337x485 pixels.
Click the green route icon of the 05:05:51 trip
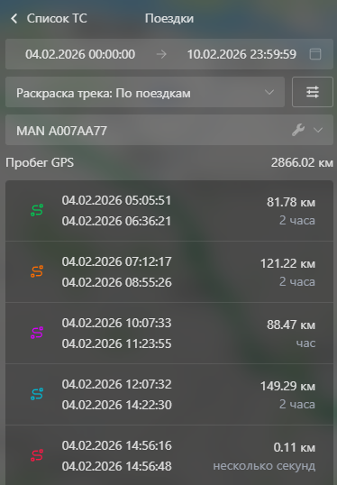(37, 210)
